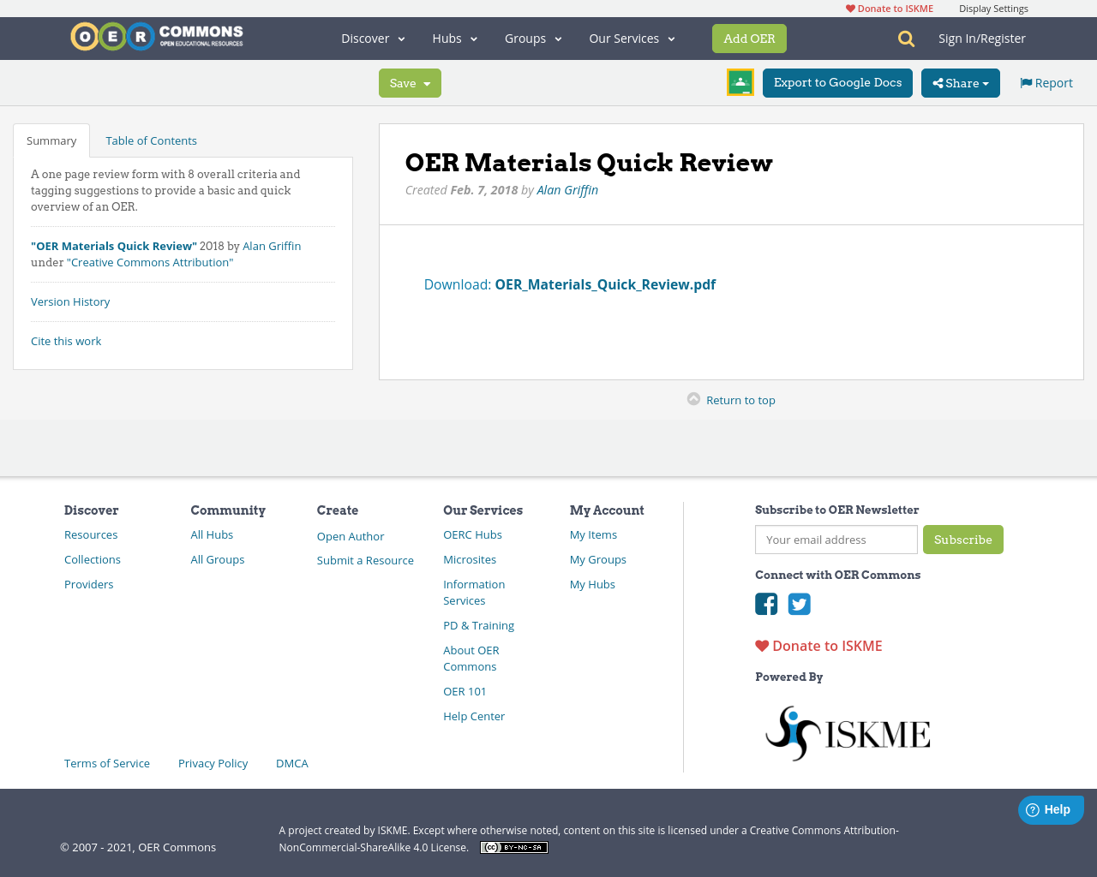
Task: Open the Groups menu
Action: point(532,39)
